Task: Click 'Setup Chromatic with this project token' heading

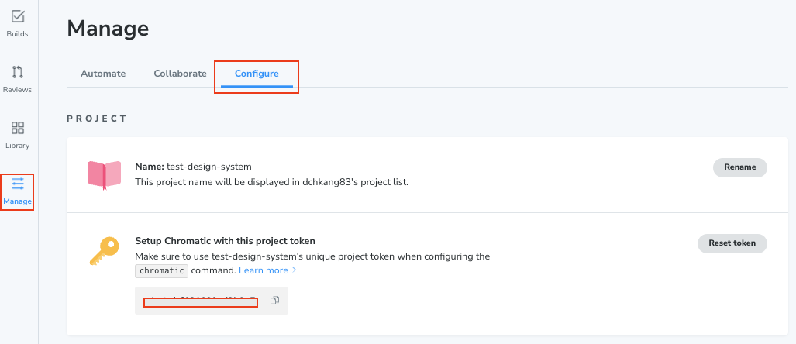Action: point(226,241)
